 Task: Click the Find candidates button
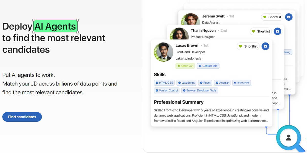(x=22, y=117)
